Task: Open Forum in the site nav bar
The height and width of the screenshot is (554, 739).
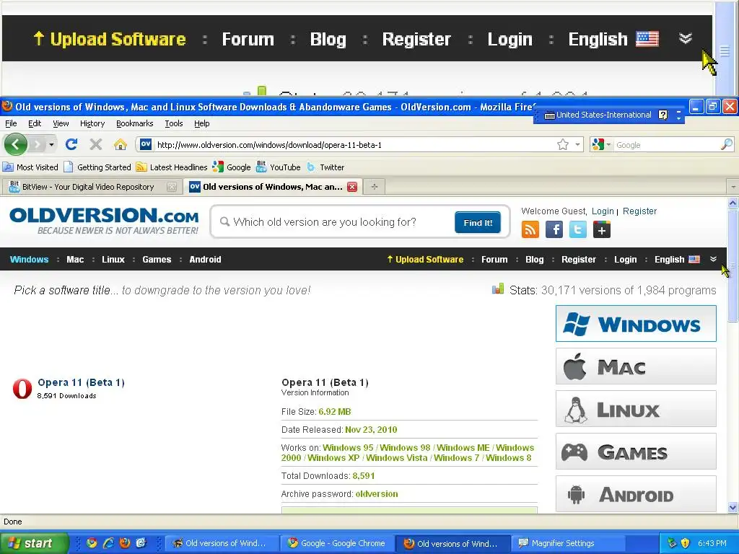Action: point(494,260)
